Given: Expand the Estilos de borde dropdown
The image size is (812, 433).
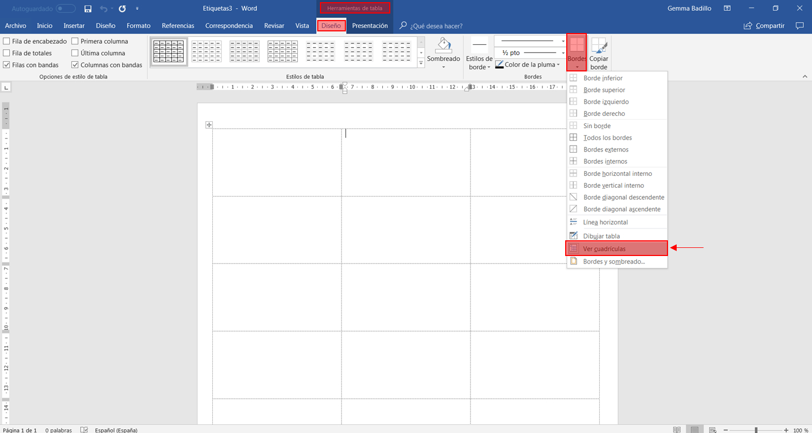Looking at the screenshot, I should coord(480,63).
